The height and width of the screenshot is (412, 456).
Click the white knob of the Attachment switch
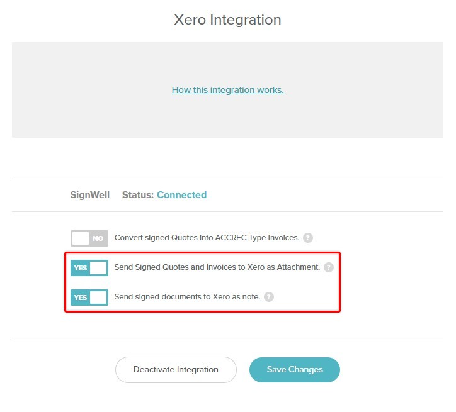[x=98, y=268]
